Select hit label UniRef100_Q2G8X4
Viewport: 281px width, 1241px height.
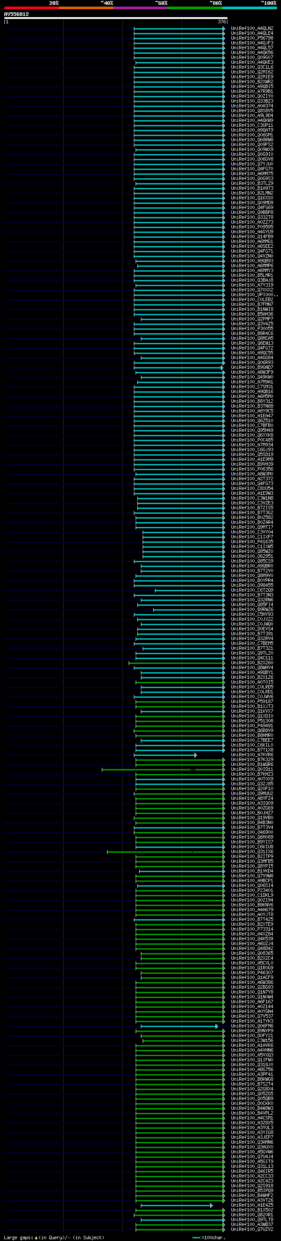tap(252, 1089)
